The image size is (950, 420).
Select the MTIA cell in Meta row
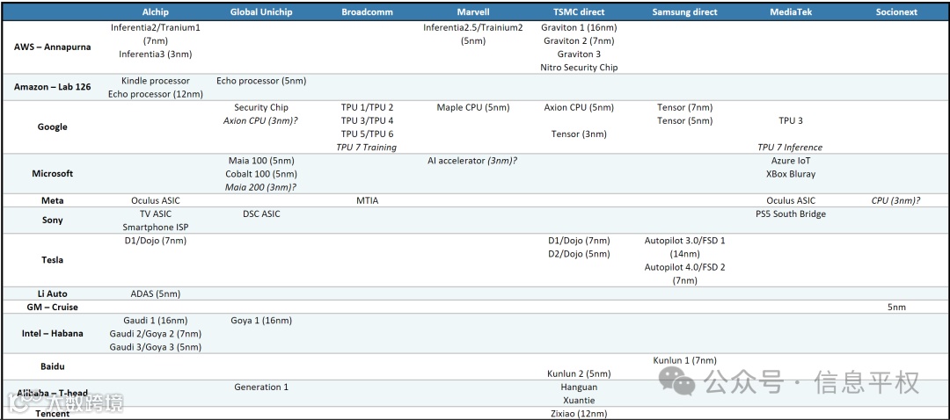367,200
